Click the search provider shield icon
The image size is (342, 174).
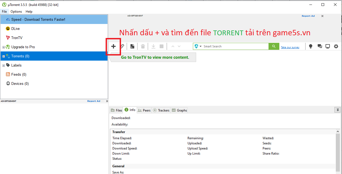coord(196,46)
